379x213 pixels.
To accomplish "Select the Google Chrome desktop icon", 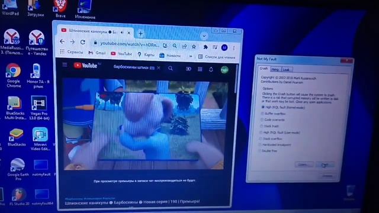I will (x=14, y=75).
